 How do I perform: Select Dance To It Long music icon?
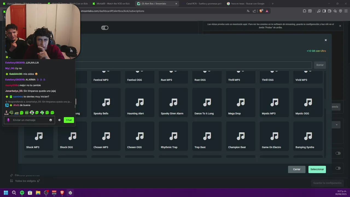207,103
